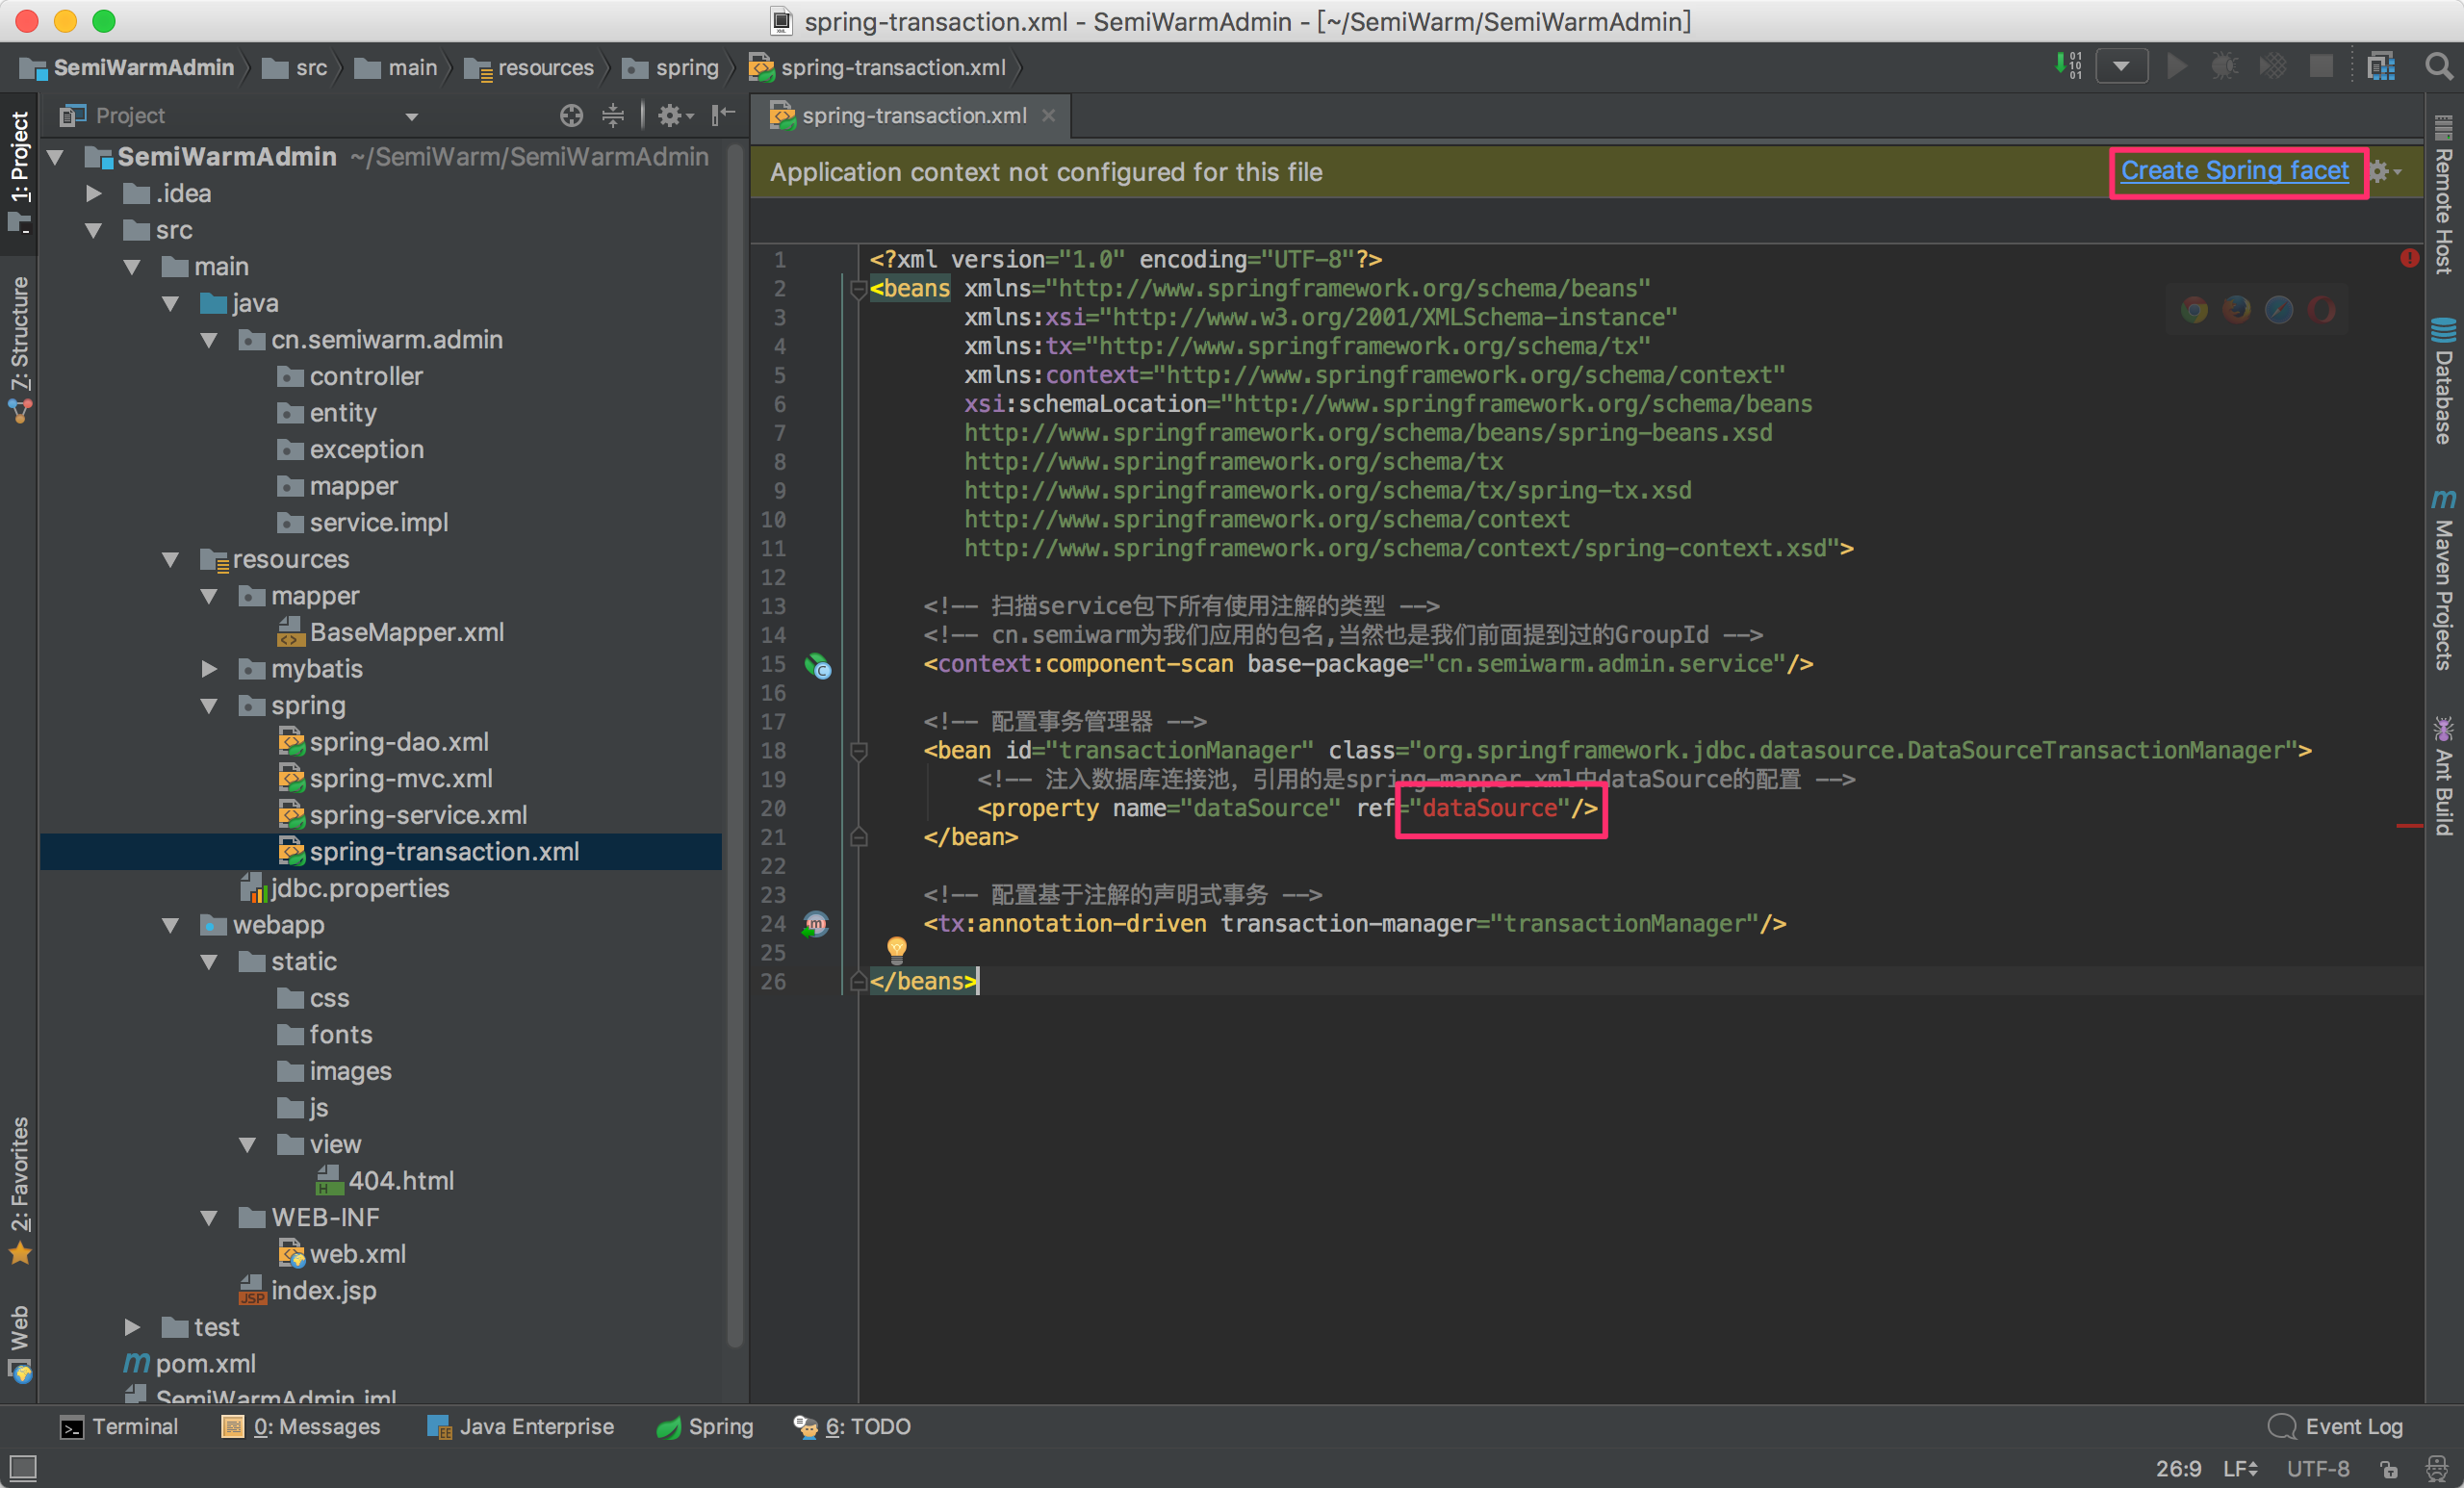The width and height of the screenshot is (2464, 1488).
Task: Click the Run play button in toolbar
Action: coord(2175,67)
